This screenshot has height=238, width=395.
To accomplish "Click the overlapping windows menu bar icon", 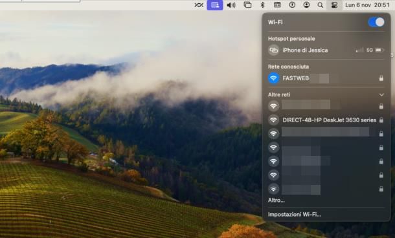I will point(247,5).
